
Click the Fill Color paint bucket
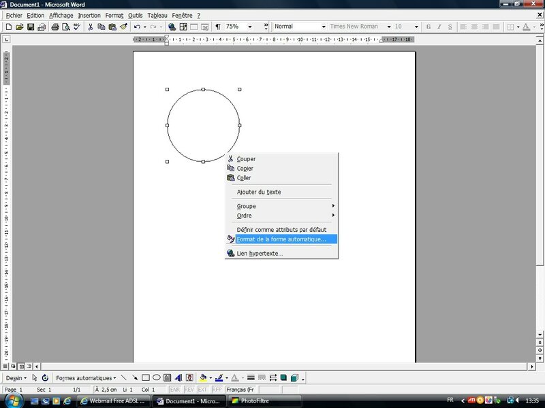(203, 377)
